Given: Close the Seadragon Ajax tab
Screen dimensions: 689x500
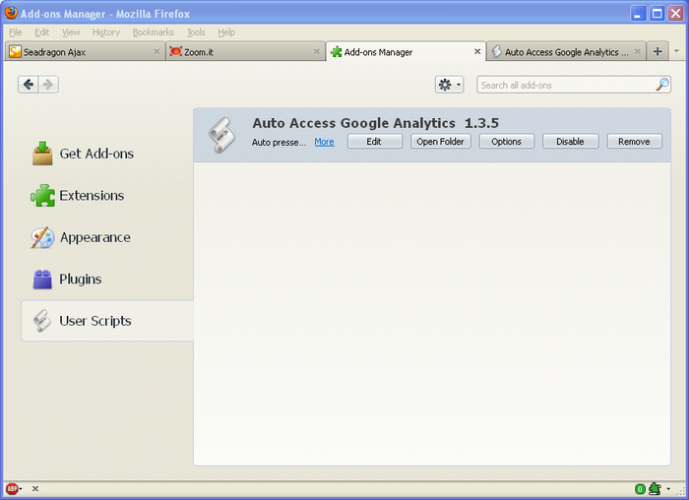Looking at the screenshot, I should (x=157, y=51).
